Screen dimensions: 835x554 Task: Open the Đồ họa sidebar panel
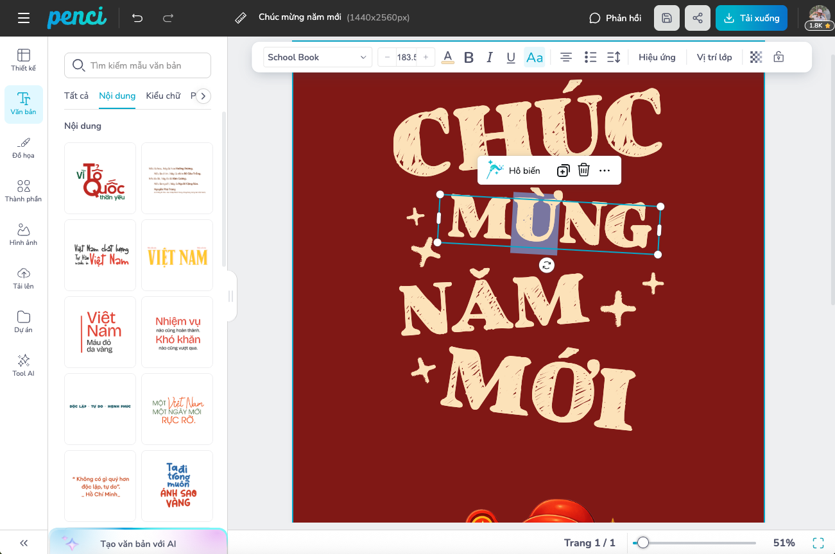pyautogui.click(x=24, y=147)
